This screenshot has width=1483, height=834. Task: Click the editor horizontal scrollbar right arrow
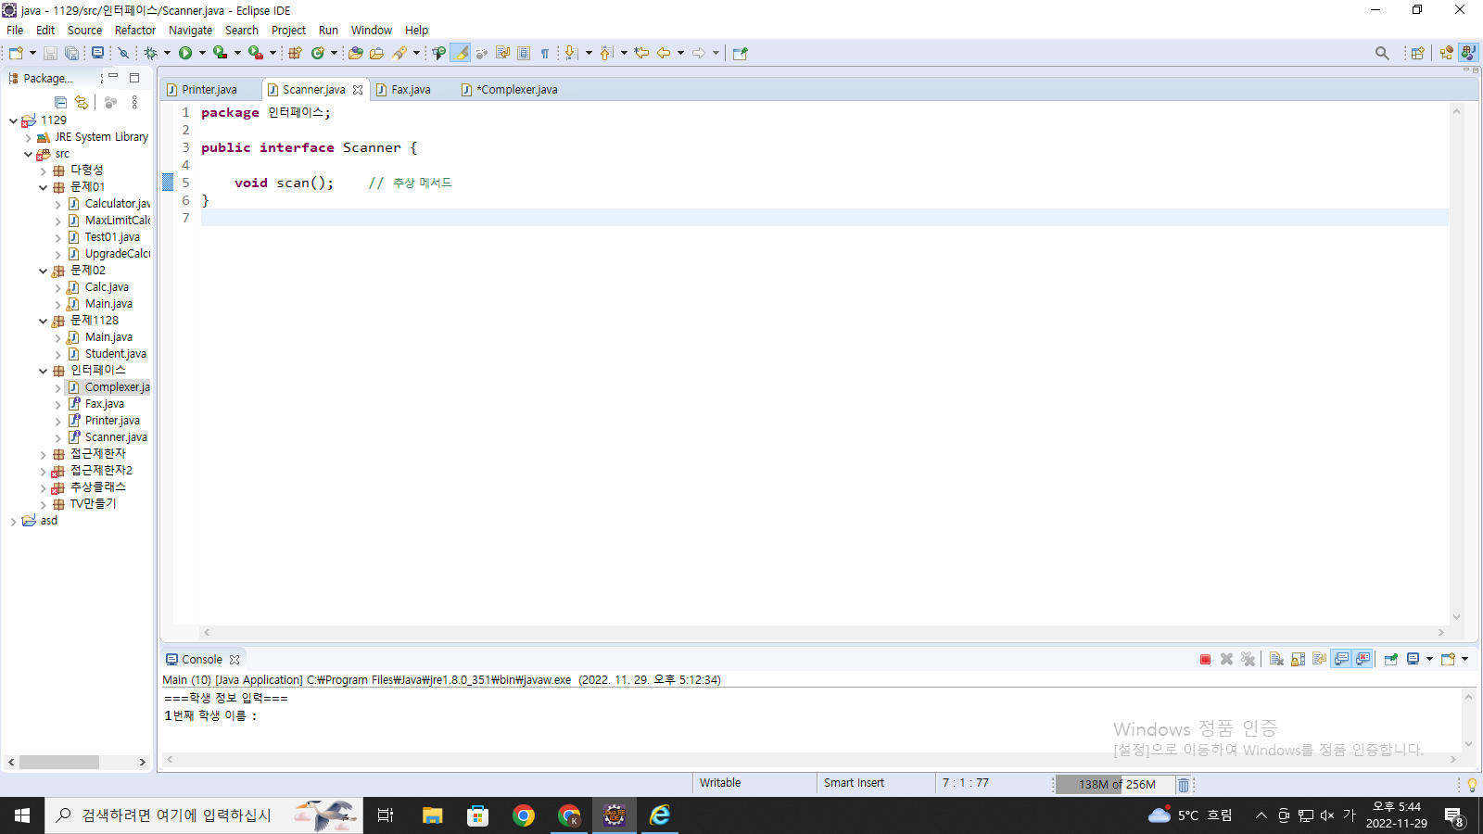coord(1440,632)
